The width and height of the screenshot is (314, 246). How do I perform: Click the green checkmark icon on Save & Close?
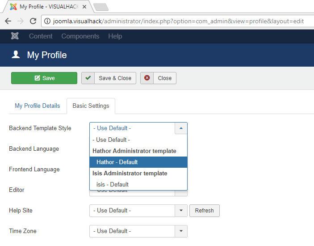(x=88, y=78)
